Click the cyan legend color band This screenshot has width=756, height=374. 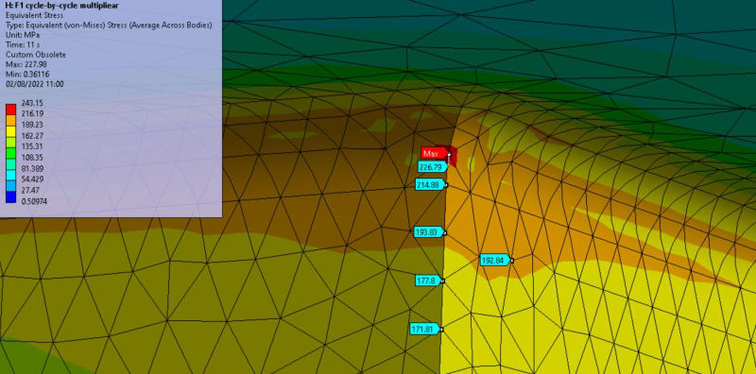point(10,174)
